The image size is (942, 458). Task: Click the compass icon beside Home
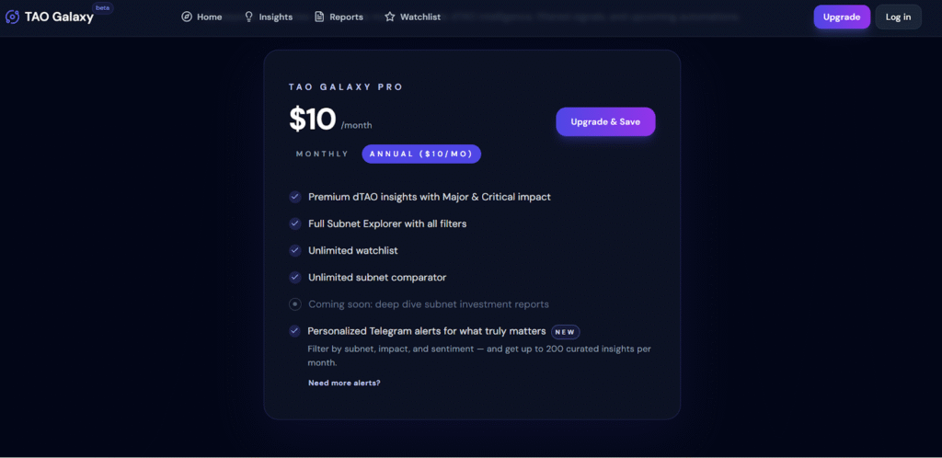click(187, 17)
